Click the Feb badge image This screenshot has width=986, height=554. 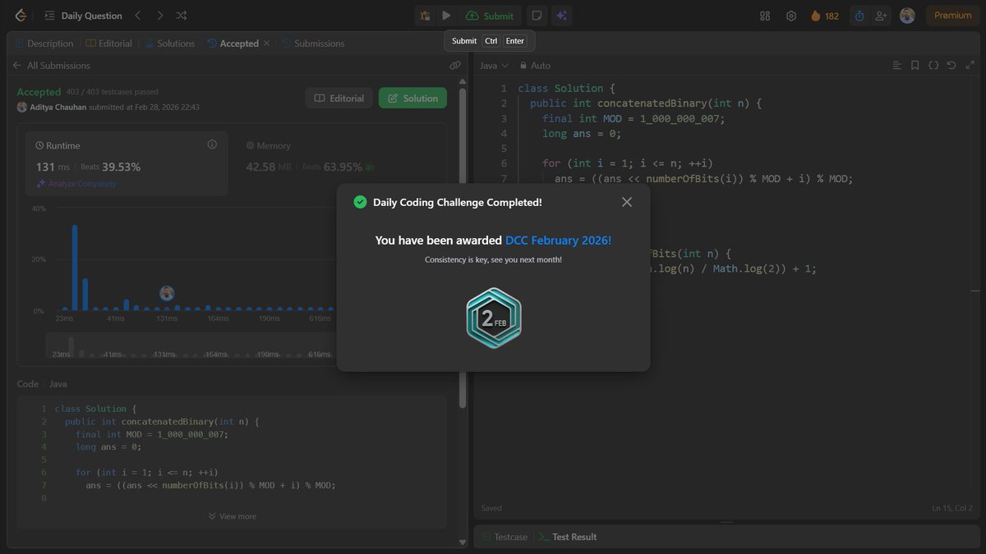point(494,318)
